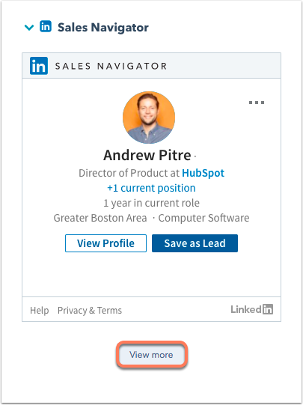Image resolution: width=303 pixels, height=405 pixels.
Task: Click the View more button
Action: (151, 355)
